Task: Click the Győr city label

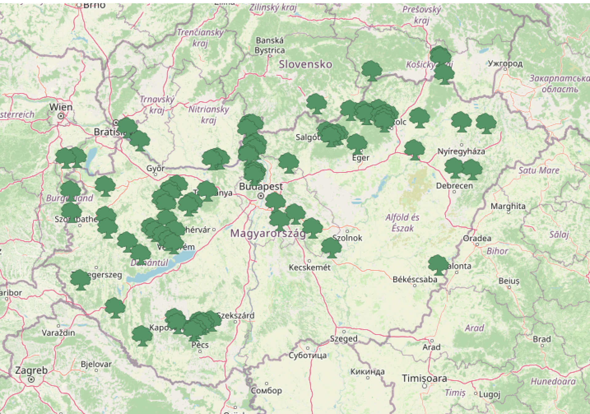Action: [155, 169]
